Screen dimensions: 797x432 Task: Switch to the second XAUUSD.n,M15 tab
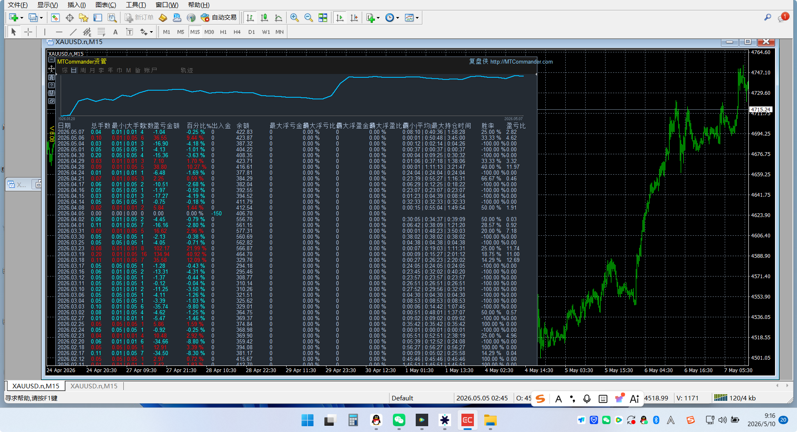(94, 386)
